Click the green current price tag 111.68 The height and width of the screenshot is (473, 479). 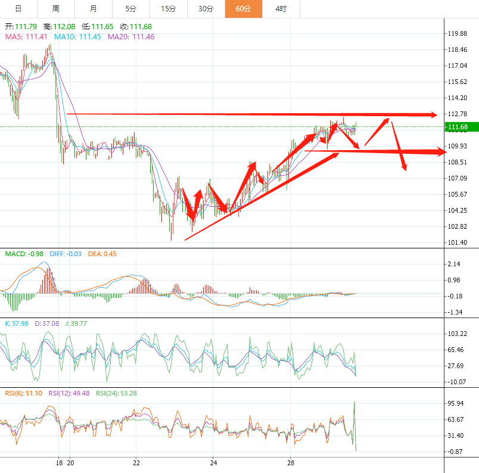[462, 127]
